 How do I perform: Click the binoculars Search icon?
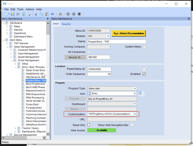(x=60, y=14)
